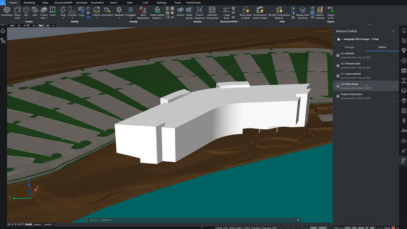Expand the Box tool dropdown arrow

(26, 18)
